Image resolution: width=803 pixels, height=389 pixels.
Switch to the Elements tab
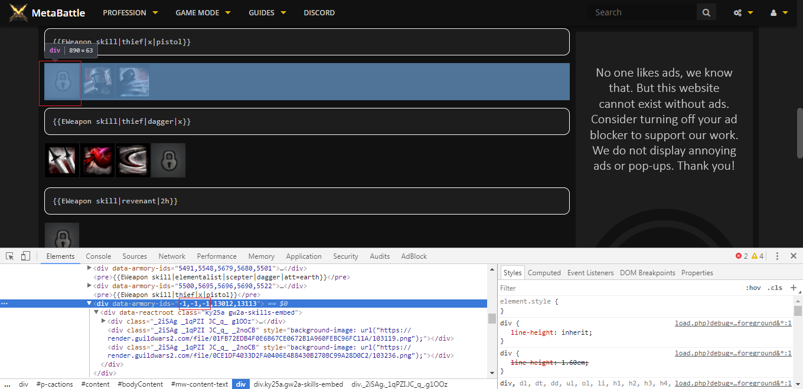coord(60,256)
